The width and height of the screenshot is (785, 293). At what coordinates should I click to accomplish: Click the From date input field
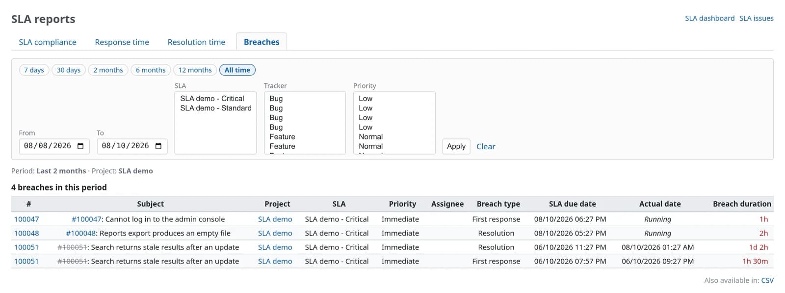(54, 146)
